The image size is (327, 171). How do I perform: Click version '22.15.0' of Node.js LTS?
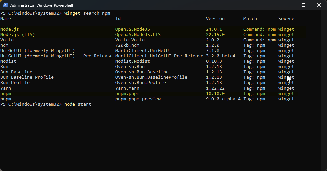point(215,35)
